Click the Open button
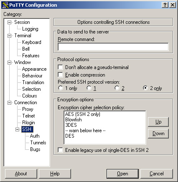The image size is (178, 182). pos(122,174)
